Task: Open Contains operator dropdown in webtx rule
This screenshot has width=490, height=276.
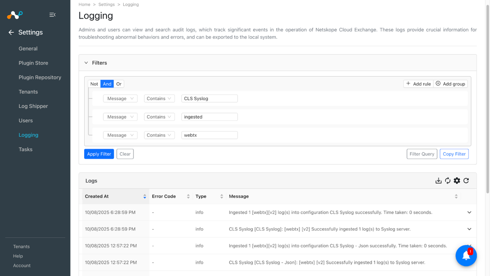Action: point(159,135)
